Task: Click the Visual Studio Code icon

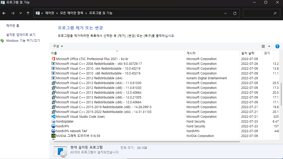Action: pyautogui.click(x=53, y=117)
